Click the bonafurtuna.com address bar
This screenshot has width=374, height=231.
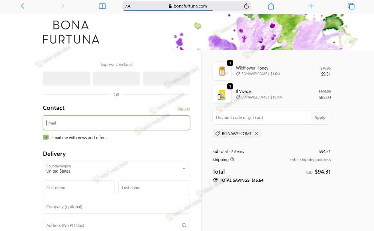187,6
